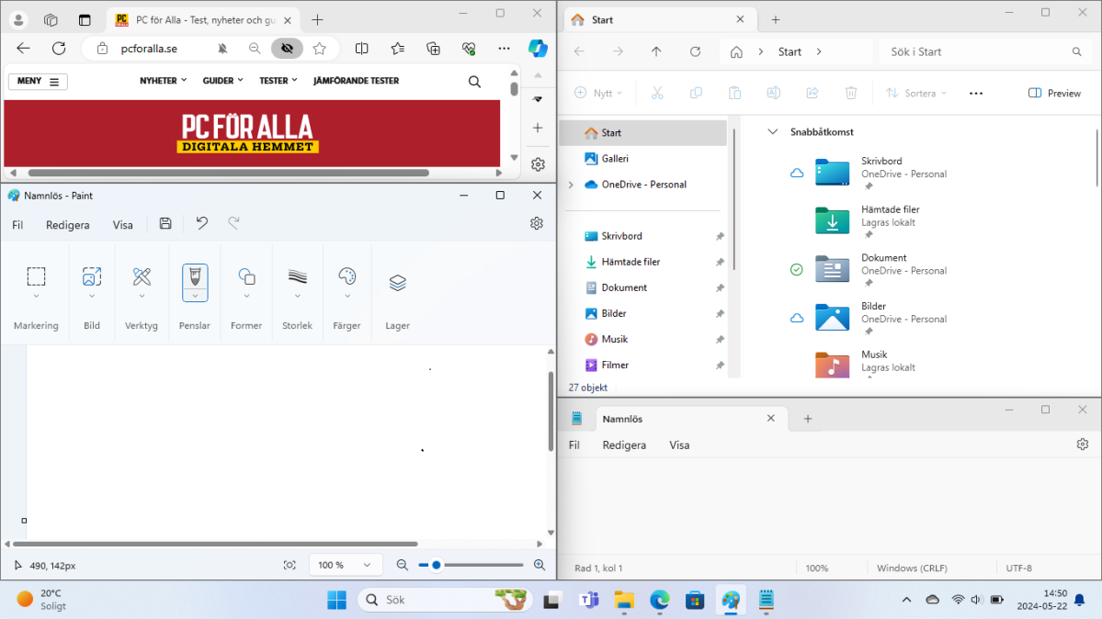Open the 100 % zoom dropdown in Paint

point(345,566)
